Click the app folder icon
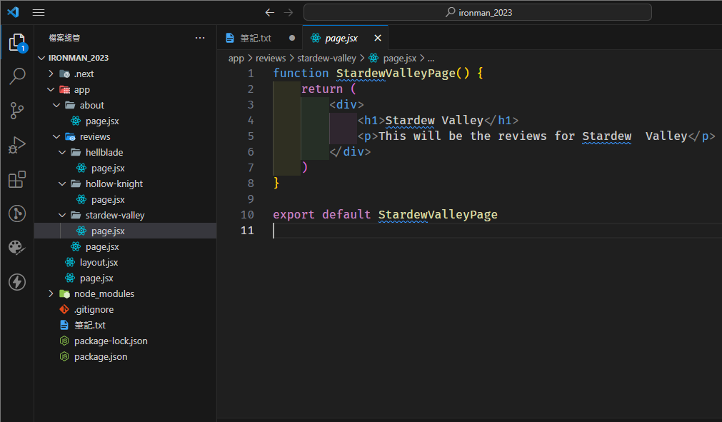 [64, 89]
